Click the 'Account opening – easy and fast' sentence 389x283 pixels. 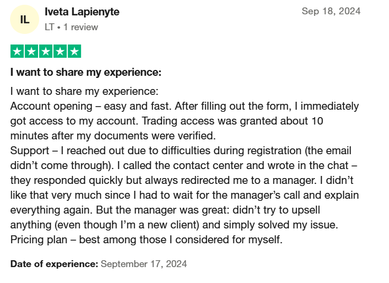pyautogui.click(x=91, y=106)
